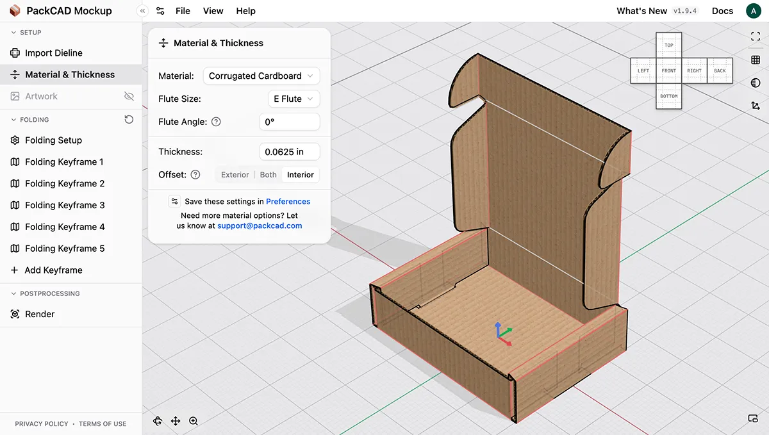
Task: Click the half-shaded circle display icon
Action: (x=755, y=83)
